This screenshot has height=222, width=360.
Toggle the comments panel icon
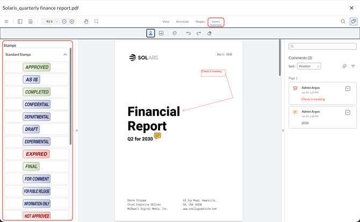click(x=354, y=22)
